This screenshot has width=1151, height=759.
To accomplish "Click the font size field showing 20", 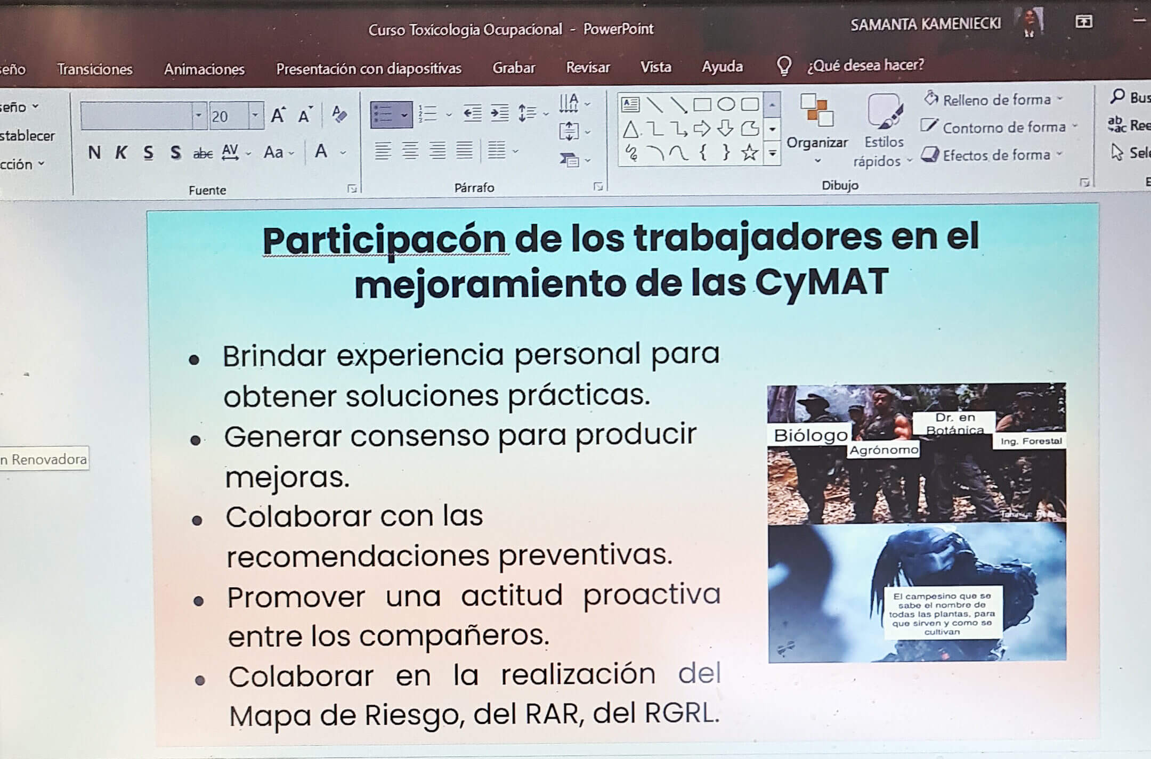I will [x=229, y=116].
